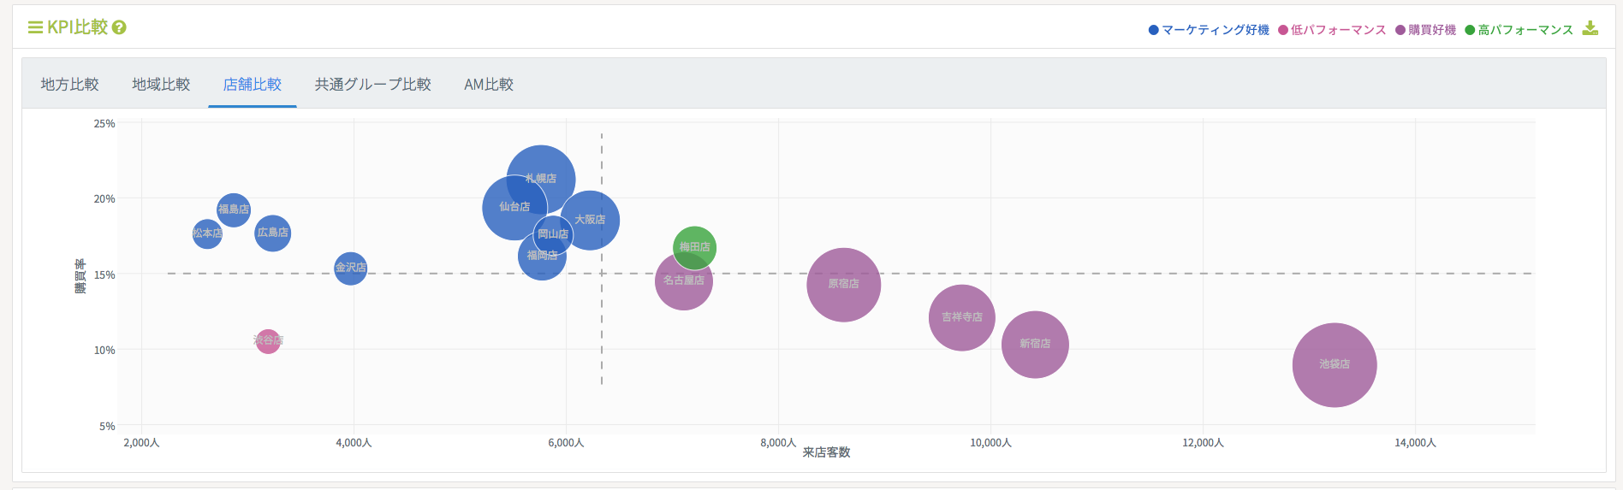This screenshot has height=490, width=1623.
Task: Click the 新宿店 bubble
Action: (x=1036, y=345)
